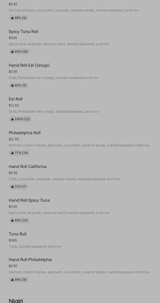Click thumbs-up icon under Spicy Tuna Roll
Image resolution: width=160 pixels, height=303 pixels.
(x=12, y=52)
